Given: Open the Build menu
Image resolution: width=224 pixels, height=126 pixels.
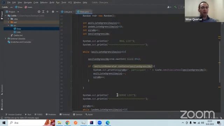Looking at the screenshot, I should 52,2.
